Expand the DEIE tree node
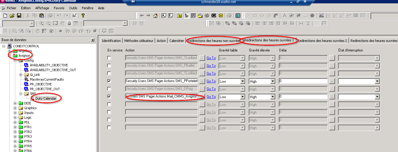Viewport: 398px width, 152px height. point(16,103)
